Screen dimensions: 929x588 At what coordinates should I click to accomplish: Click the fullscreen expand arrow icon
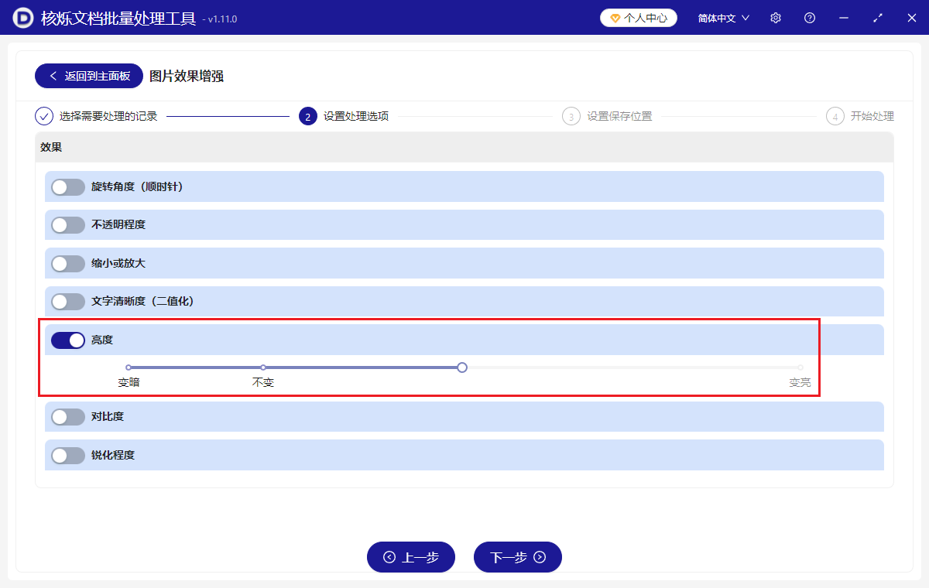pos(877,17)
